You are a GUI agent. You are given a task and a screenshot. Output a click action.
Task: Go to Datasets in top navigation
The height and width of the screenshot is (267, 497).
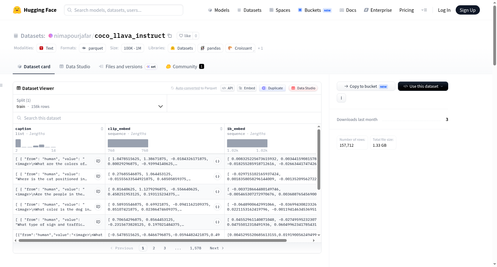tap(249, 10)
